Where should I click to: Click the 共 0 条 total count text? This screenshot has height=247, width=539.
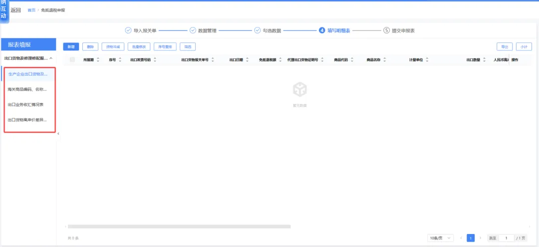[x=73, y=238]
